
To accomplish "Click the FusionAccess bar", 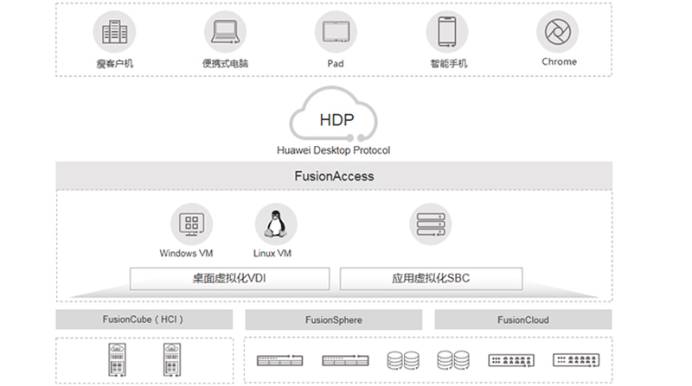I will click(334, 176).
